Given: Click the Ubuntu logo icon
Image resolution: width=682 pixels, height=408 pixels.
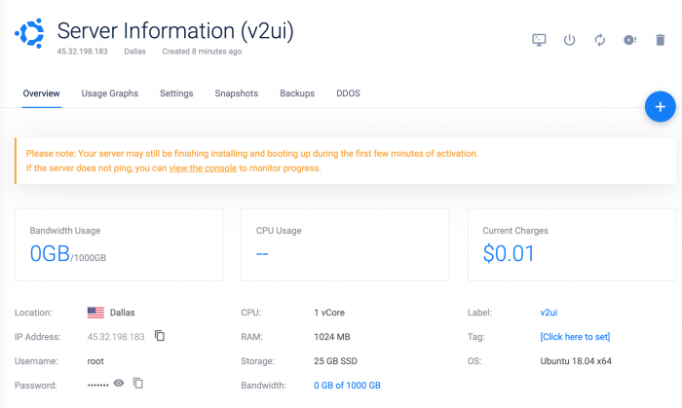Looking at the screenshot, I should [x=30, y=34].
